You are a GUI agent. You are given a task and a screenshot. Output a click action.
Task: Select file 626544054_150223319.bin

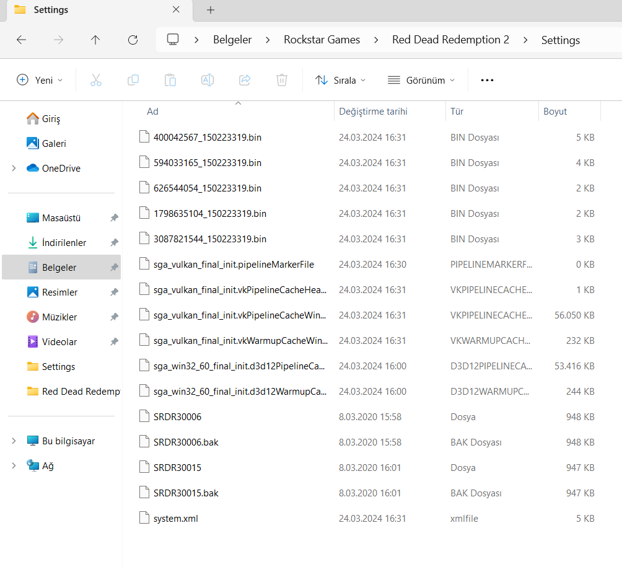coord(207,188)
